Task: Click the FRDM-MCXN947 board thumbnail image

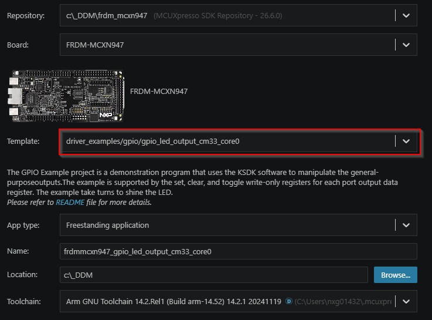Action: coord(66,96)
